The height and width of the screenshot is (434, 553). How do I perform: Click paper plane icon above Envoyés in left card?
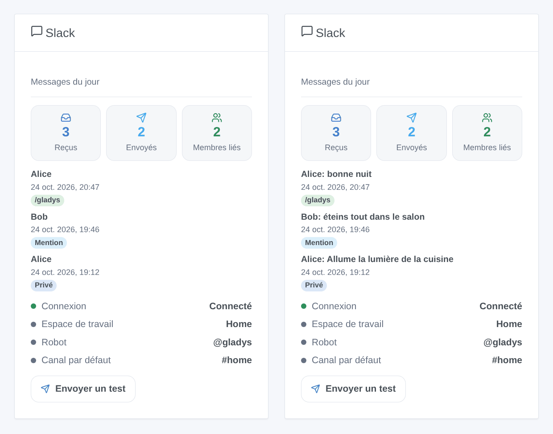click(x=141, y=118)
